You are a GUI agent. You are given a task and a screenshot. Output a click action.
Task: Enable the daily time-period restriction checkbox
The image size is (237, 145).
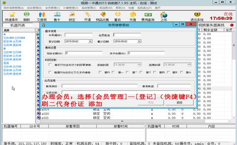click(50, 65)
